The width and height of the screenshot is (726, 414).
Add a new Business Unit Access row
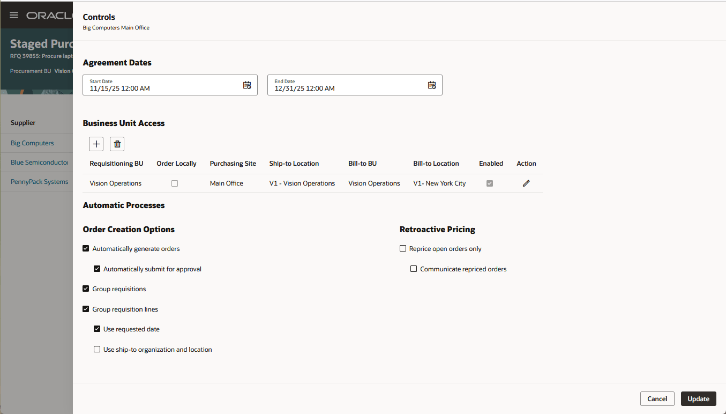pos(96,144)
